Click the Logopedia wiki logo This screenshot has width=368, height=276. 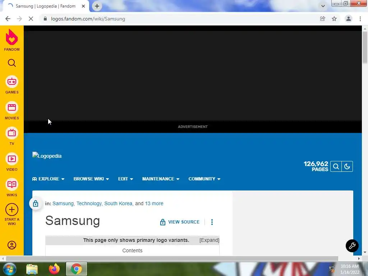click(47, 156)
